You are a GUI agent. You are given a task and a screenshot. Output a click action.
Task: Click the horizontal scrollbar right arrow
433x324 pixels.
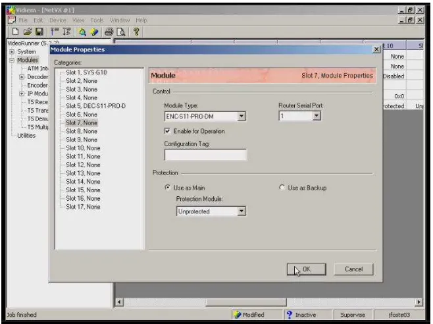[x=419, y=302]
